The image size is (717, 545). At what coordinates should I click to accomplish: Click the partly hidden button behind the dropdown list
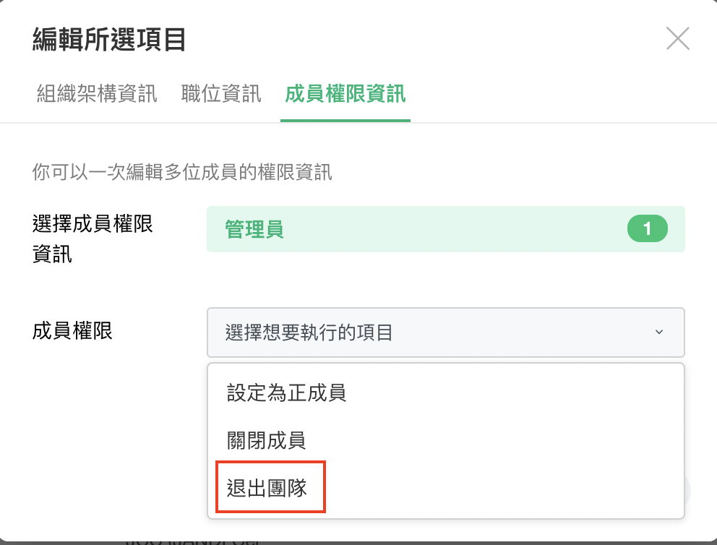coord(687,490)
